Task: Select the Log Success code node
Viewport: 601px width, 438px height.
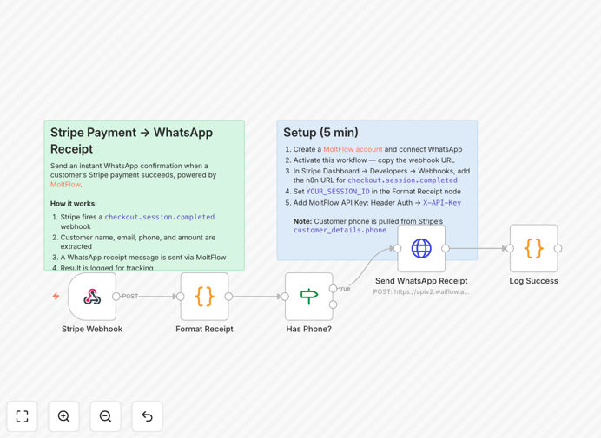Action: [x=533, y=248]
